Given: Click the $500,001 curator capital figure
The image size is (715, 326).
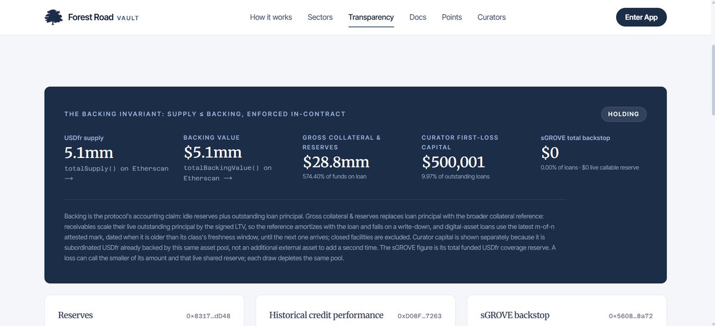Looking at the screenshot, I should [x=453, y=162].
